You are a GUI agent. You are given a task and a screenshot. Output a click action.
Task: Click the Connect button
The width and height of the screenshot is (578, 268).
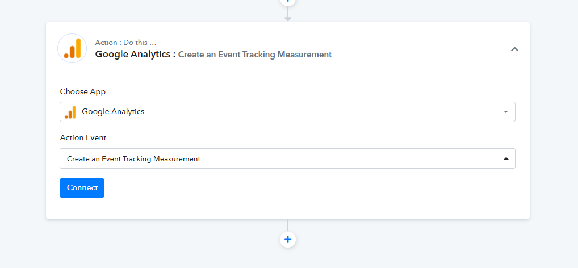[82, 187]
